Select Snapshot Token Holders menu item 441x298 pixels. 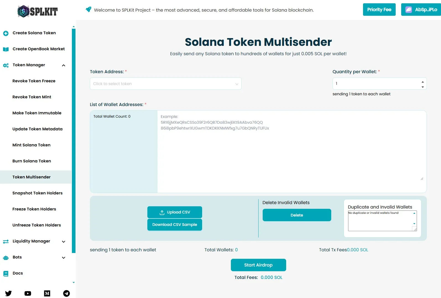pos(37,193)
